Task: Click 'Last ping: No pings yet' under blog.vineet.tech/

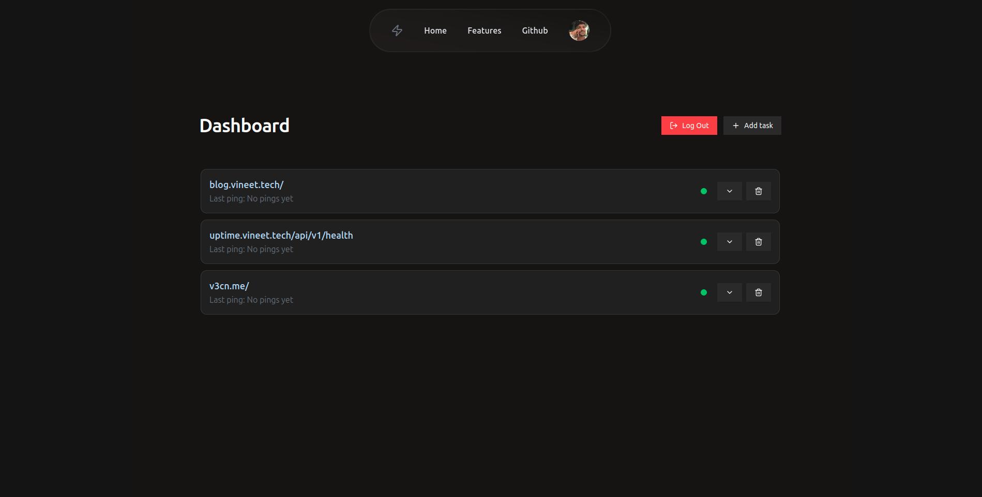Action: 251,198
